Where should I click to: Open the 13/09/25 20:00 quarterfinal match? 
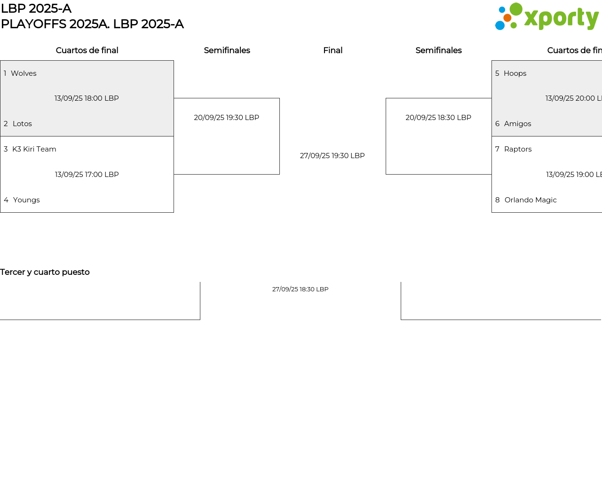[x=573, y=98]
